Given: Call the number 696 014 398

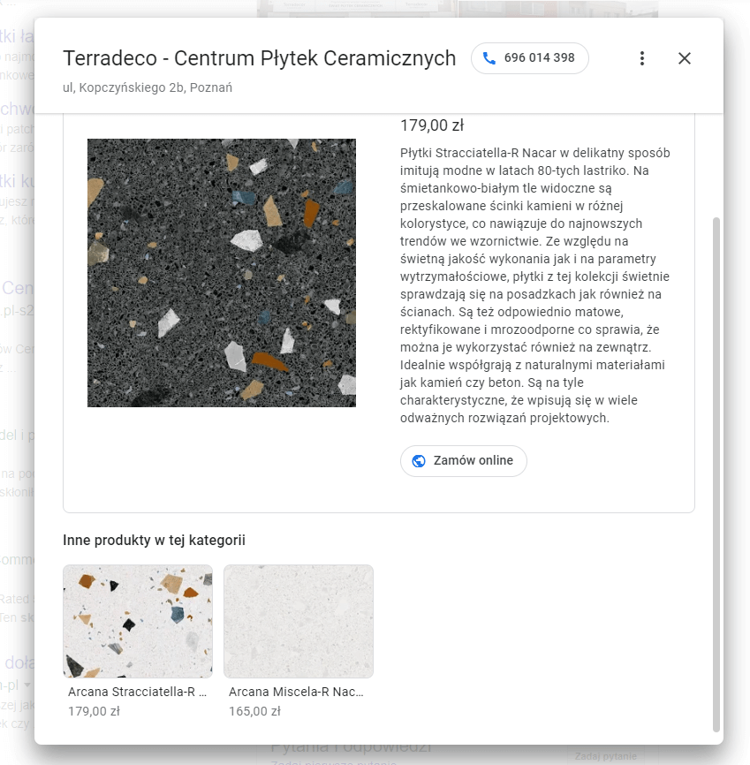Looking at the screenshot, I should tap(539, 58).
